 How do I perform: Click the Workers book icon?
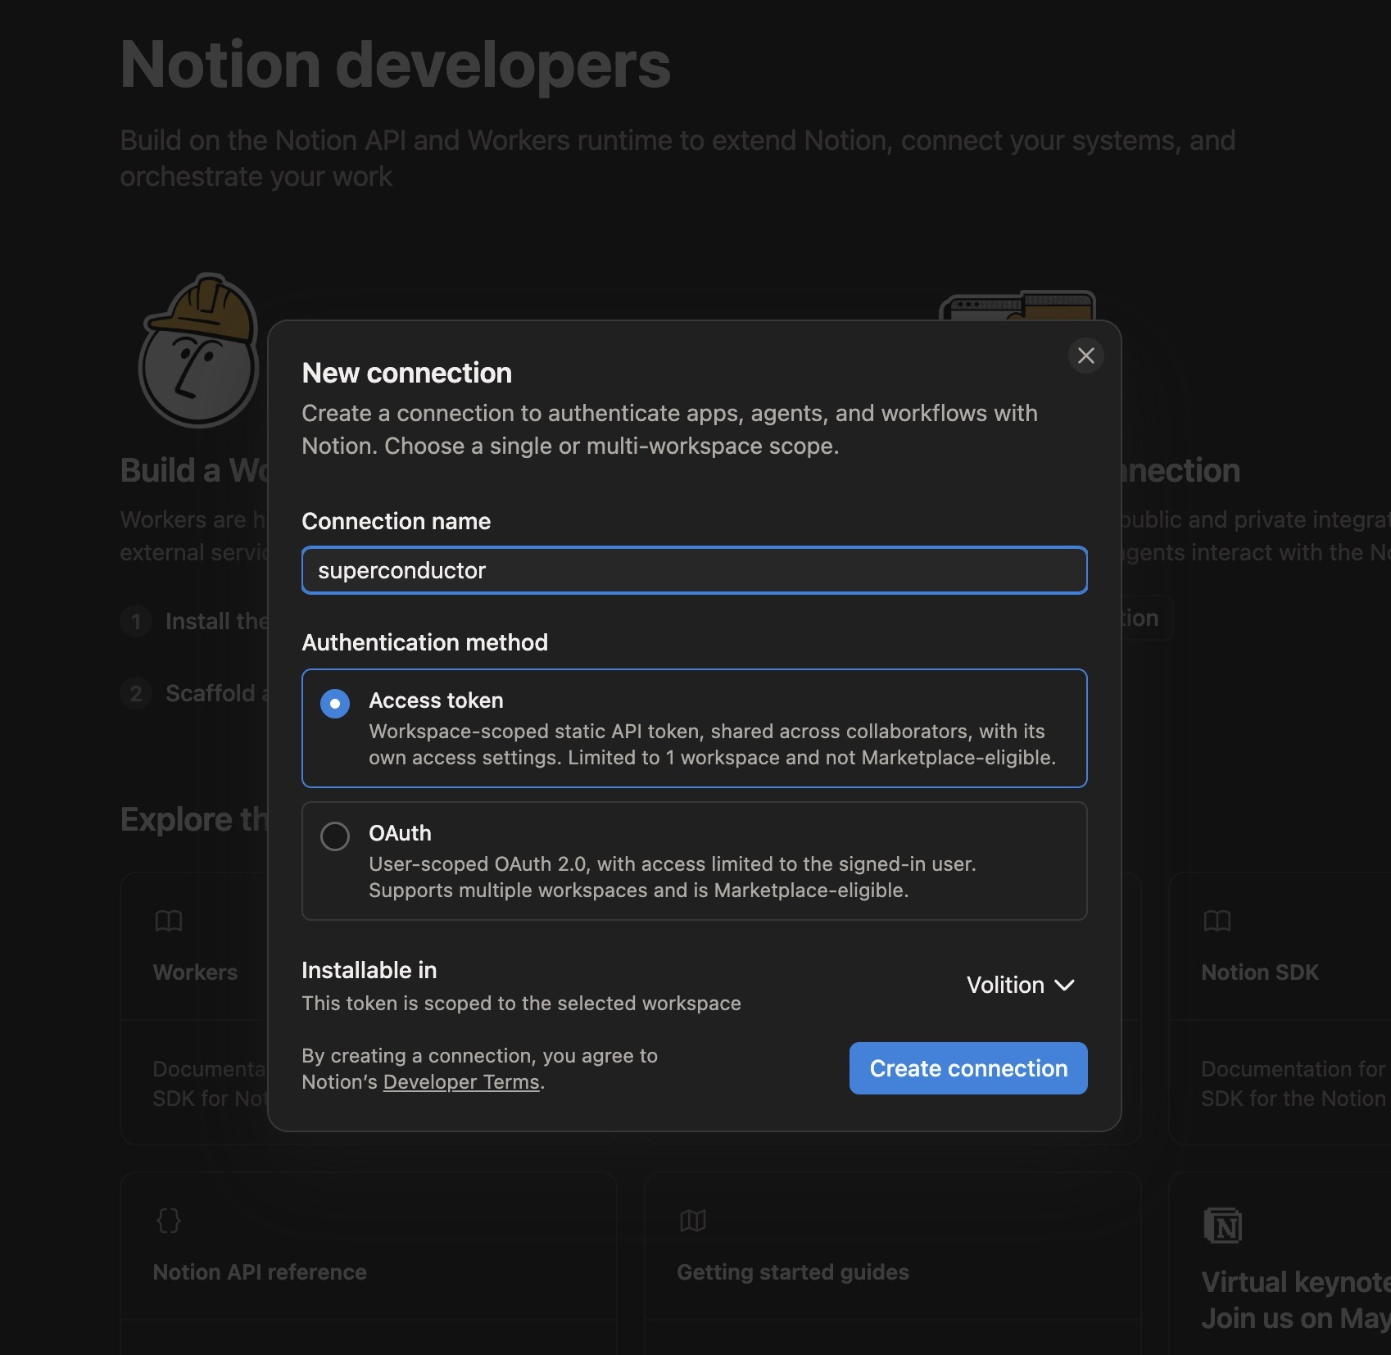(169, 921)
